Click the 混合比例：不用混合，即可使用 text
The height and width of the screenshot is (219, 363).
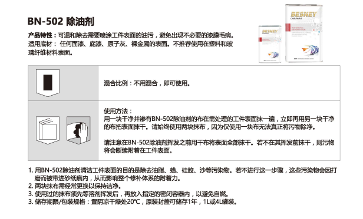(x=147, y=83)
